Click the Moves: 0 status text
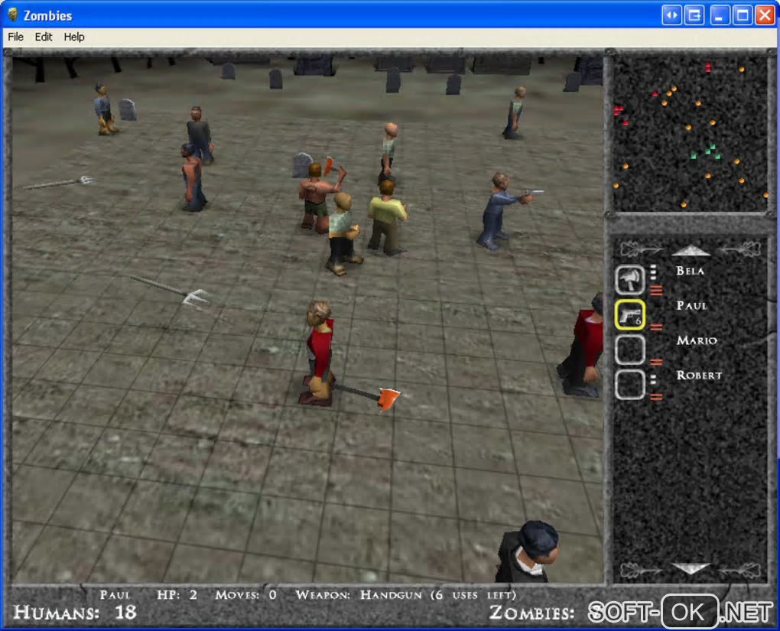The image size is (780, 631). 245,595
